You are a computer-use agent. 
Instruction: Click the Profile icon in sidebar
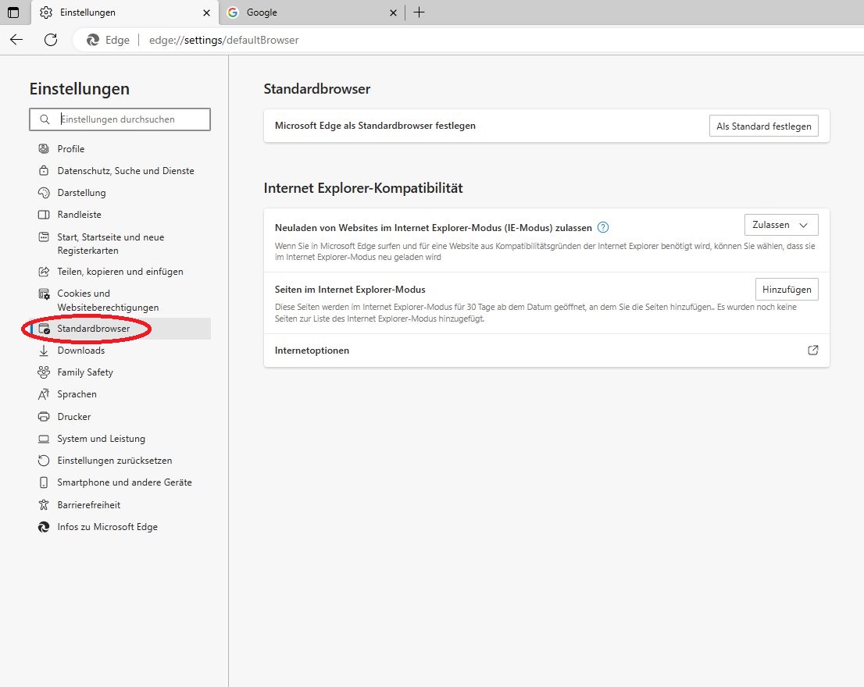[44, 148]
